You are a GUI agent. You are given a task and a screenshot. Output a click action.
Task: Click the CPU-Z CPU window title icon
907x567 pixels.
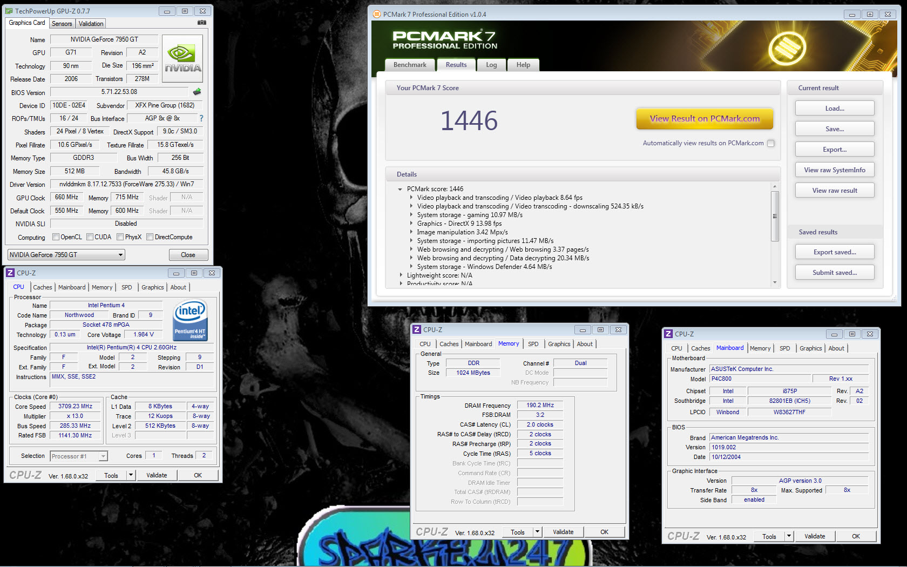tap(10, 273)
